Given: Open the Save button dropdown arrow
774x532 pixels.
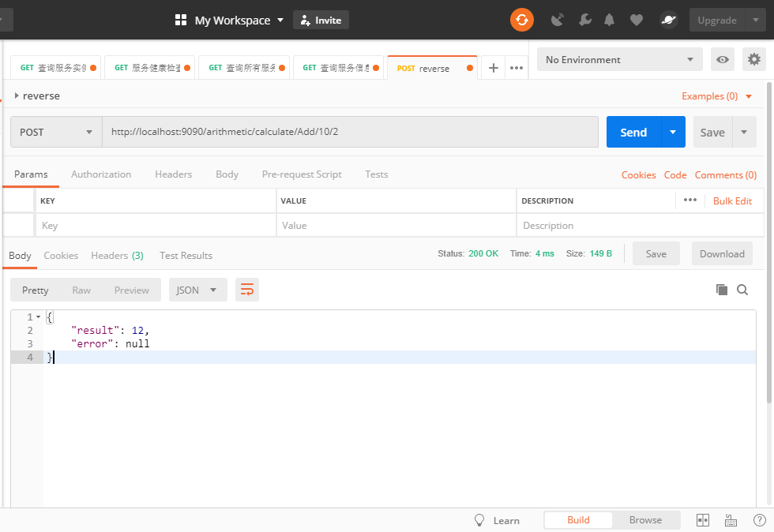Looking at the screenshot, I should pos(744,132).
